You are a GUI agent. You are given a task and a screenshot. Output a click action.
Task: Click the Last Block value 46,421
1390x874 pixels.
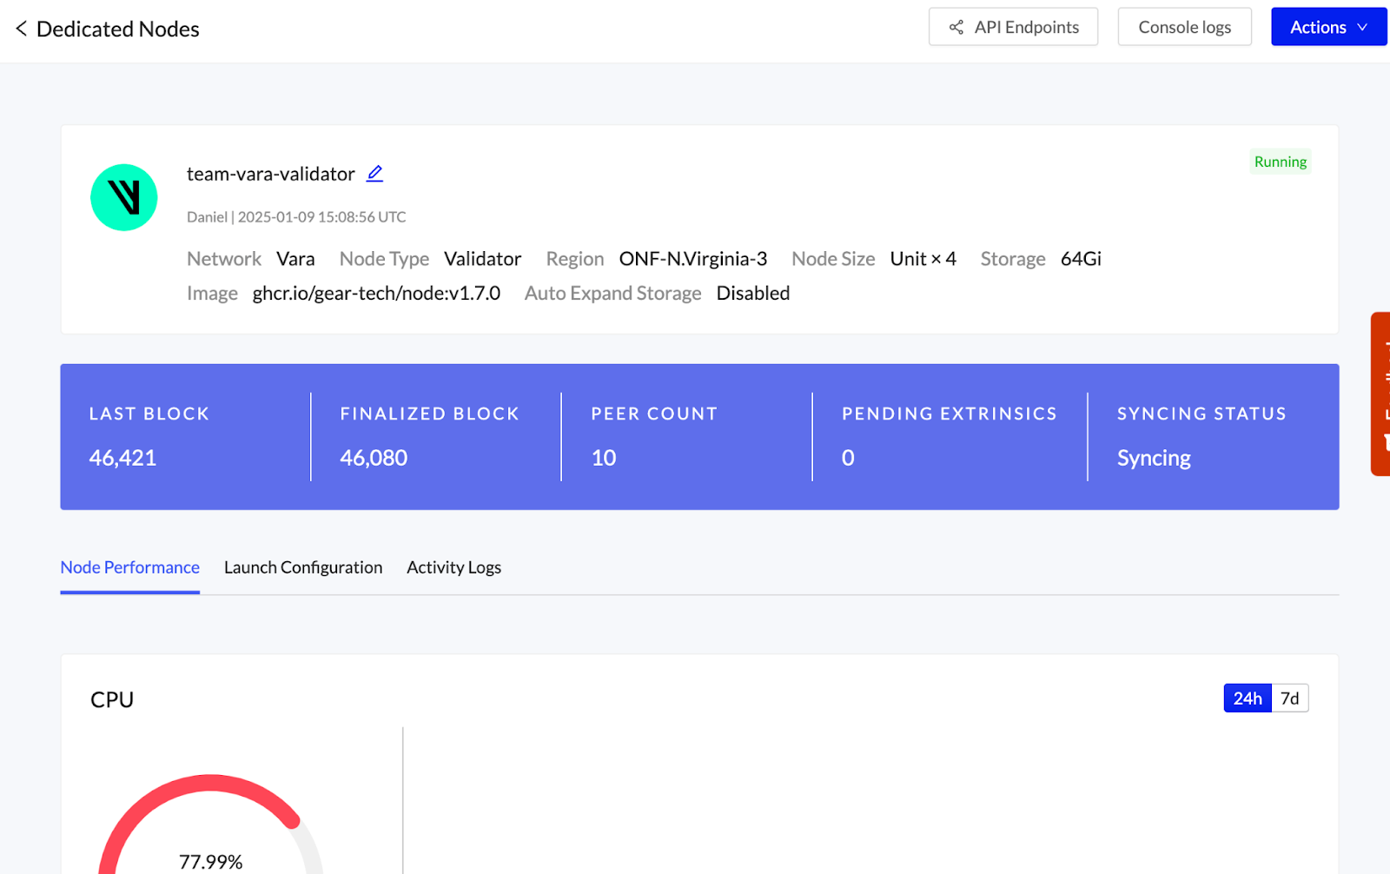pos(122,458)
